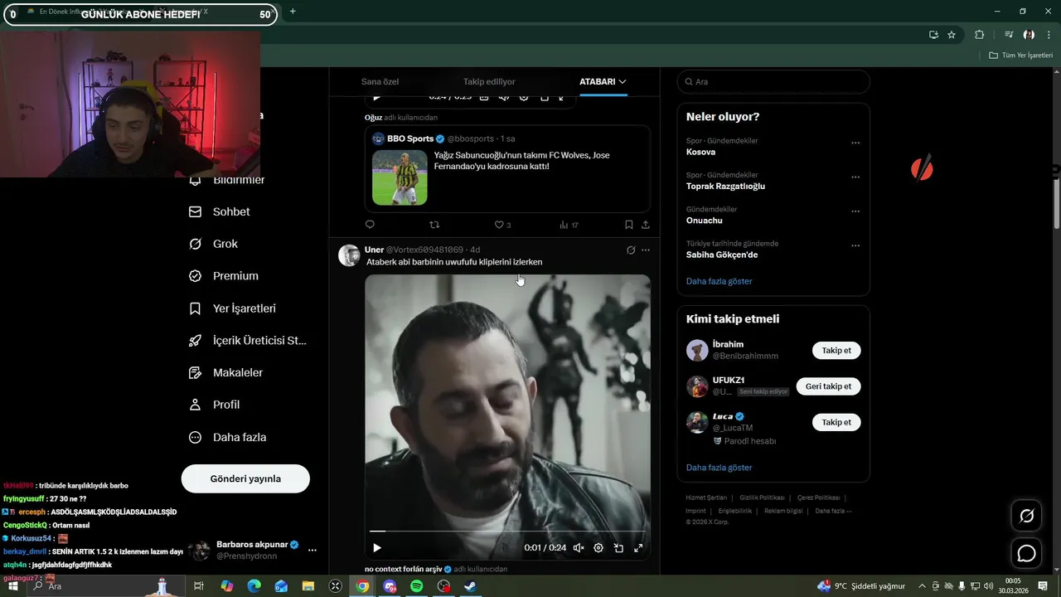Open options for the Kosova trend
The height and width of the screenshot is (597, 1061).
coord(855,143)
